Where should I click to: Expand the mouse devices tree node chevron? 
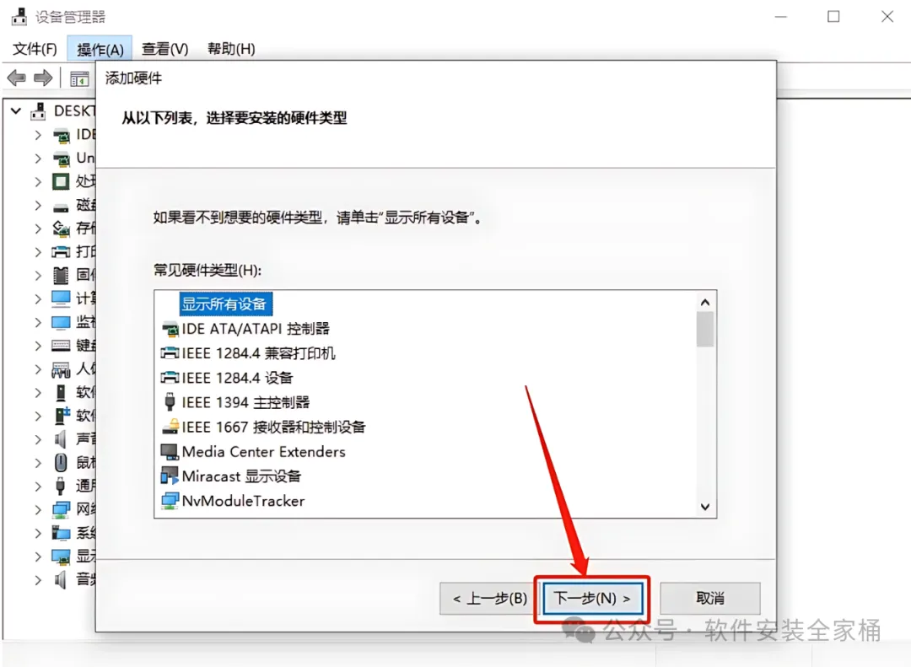tap(38, 462)
